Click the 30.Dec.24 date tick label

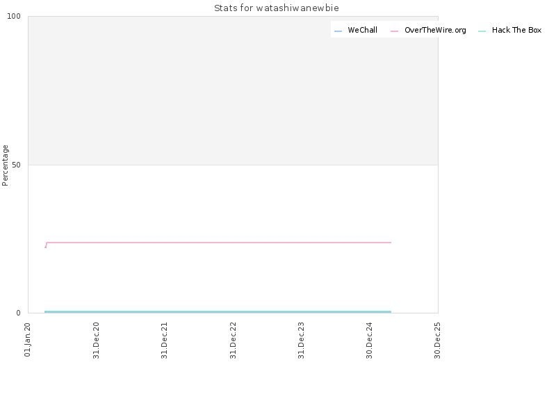coord(369,341)
